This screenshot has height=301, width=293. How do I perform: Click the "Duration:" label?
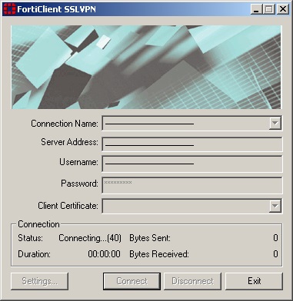click(x=35, y=254)
